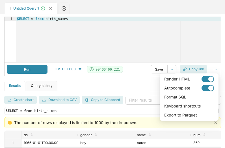
Task: Switch to the Query history tab
Action: tap(42, 86)
